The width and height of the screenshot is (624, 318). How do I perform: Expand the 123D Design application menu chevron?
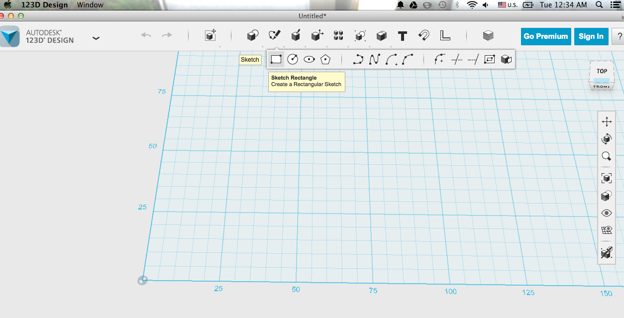click(x=96, y=38)
